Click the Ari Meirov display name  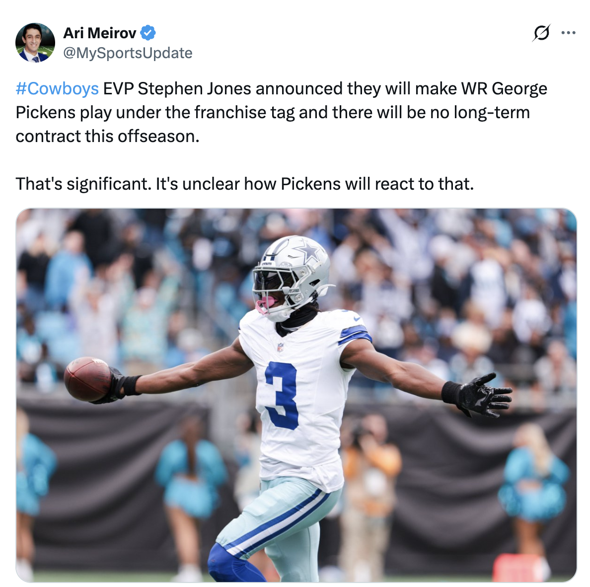click(x=100, y=33)
